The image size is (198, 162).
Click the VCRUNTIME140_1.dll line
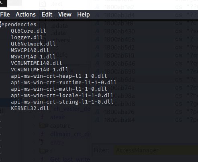(40, 70)
